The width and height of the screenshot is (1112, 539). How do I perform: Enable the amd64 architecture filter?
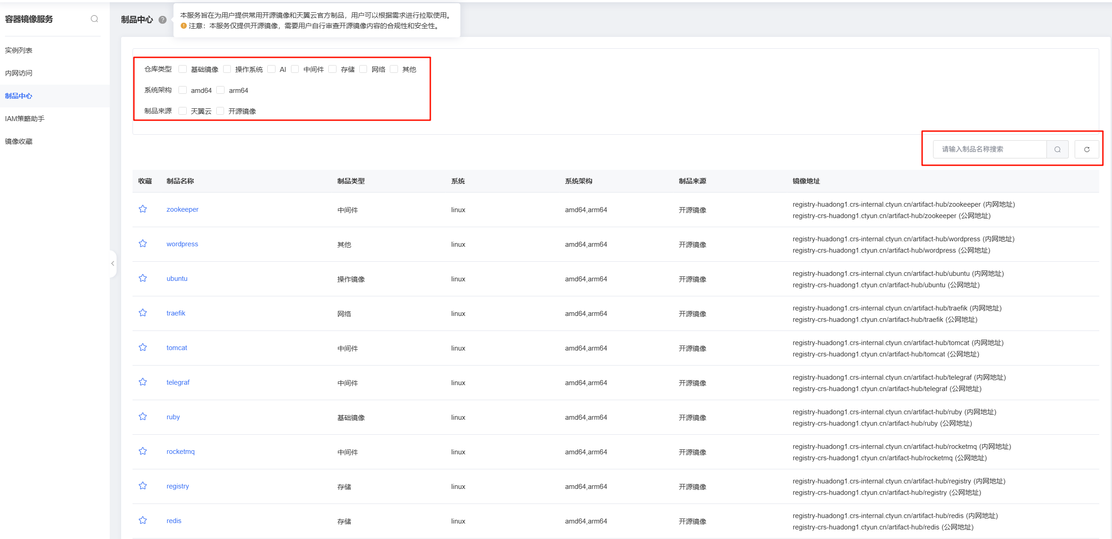[x=183, y=90]
